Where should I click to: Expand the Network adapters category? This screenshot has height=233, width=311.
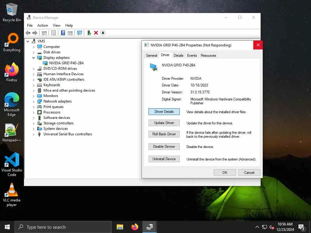33,102
